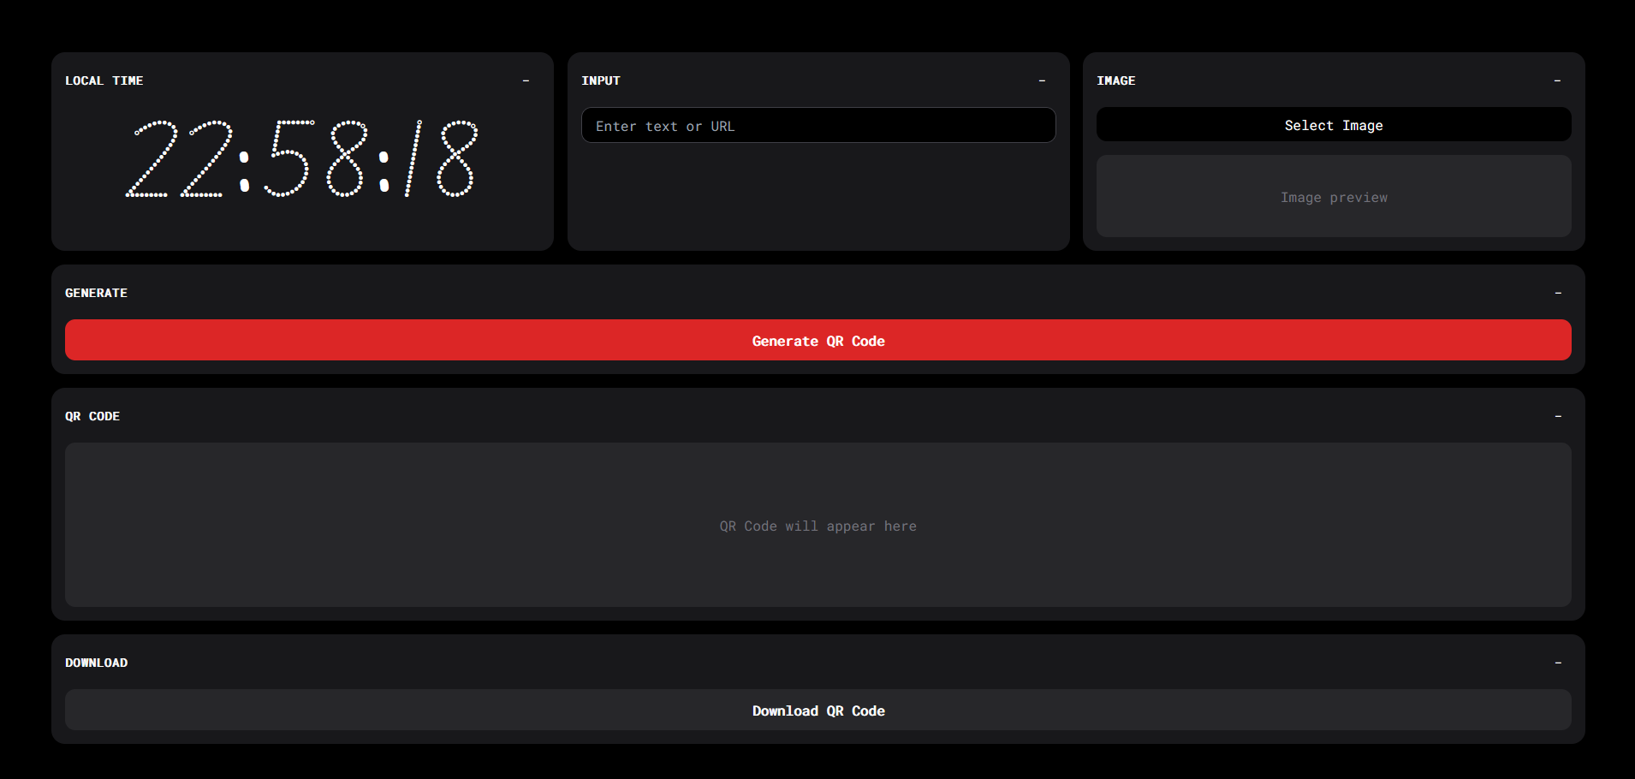
Task: Collapse the Download panel via minus icon
Action: pos(1557,663)
